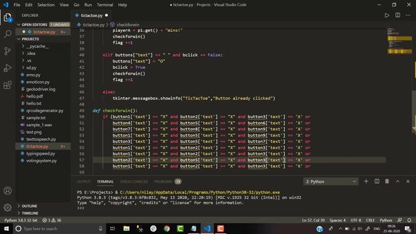Open the Source Control view
Viewport: 416px width, 234px height.
pyautogui.click(x=7, y=51)
